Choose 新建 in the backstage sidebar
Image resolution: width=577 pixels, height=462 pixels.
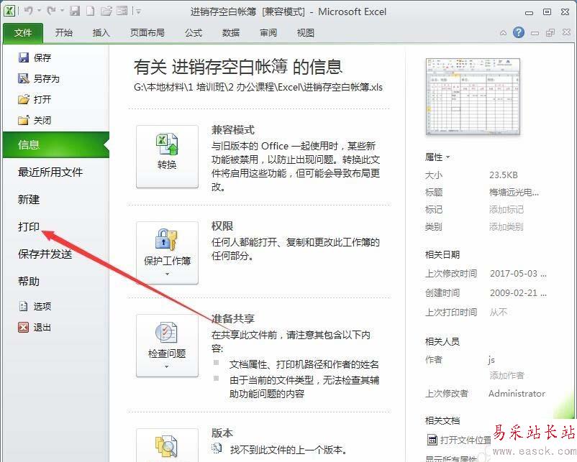pyautogui.click(x=29, y=200)
